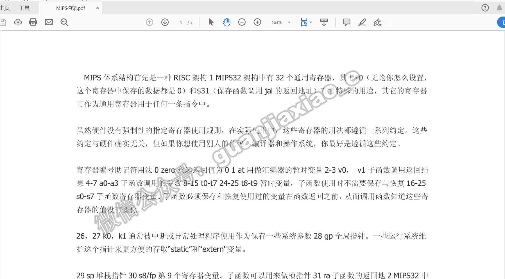Open the help question mark icon

pyautogui.click(x=485, y=8)
